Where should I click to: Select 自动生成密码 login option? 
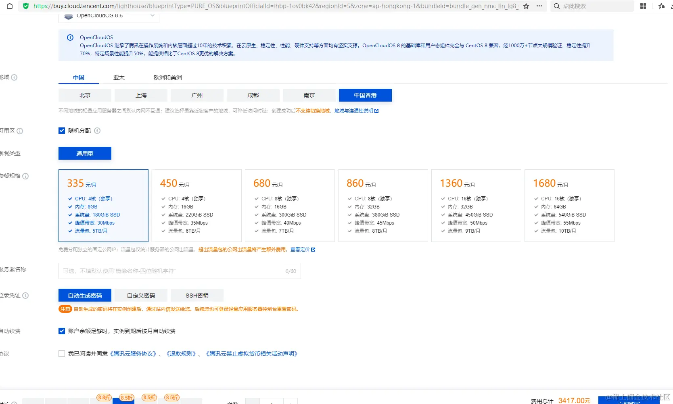coord(85,296)
